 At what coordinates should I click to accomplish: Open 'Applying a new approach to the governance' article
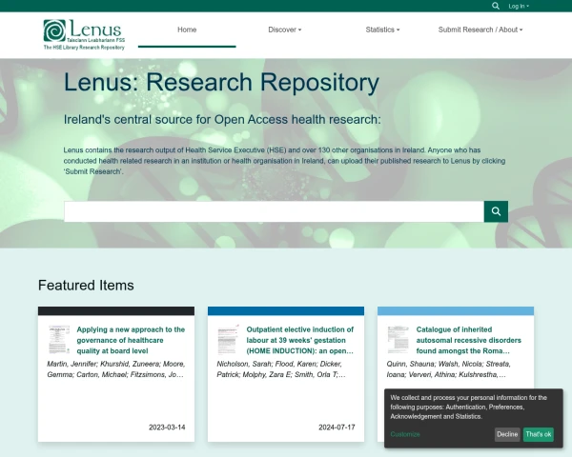click(131, 340)
